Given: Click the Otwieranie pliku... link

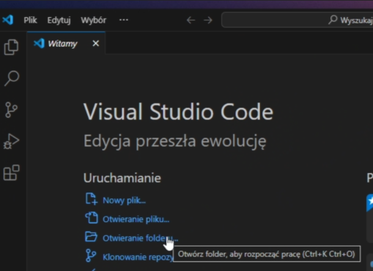Looking at the screenshot, I should [x=136, y=219].
